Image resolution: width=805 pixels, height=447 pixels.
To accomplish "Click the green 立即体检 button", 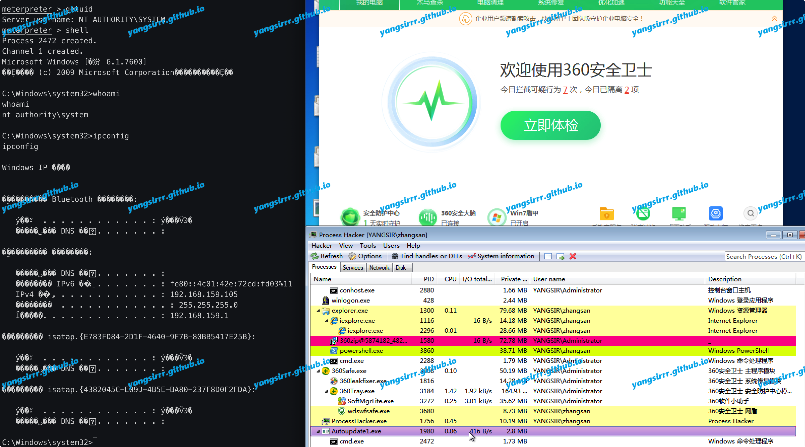I will [550, 125].
